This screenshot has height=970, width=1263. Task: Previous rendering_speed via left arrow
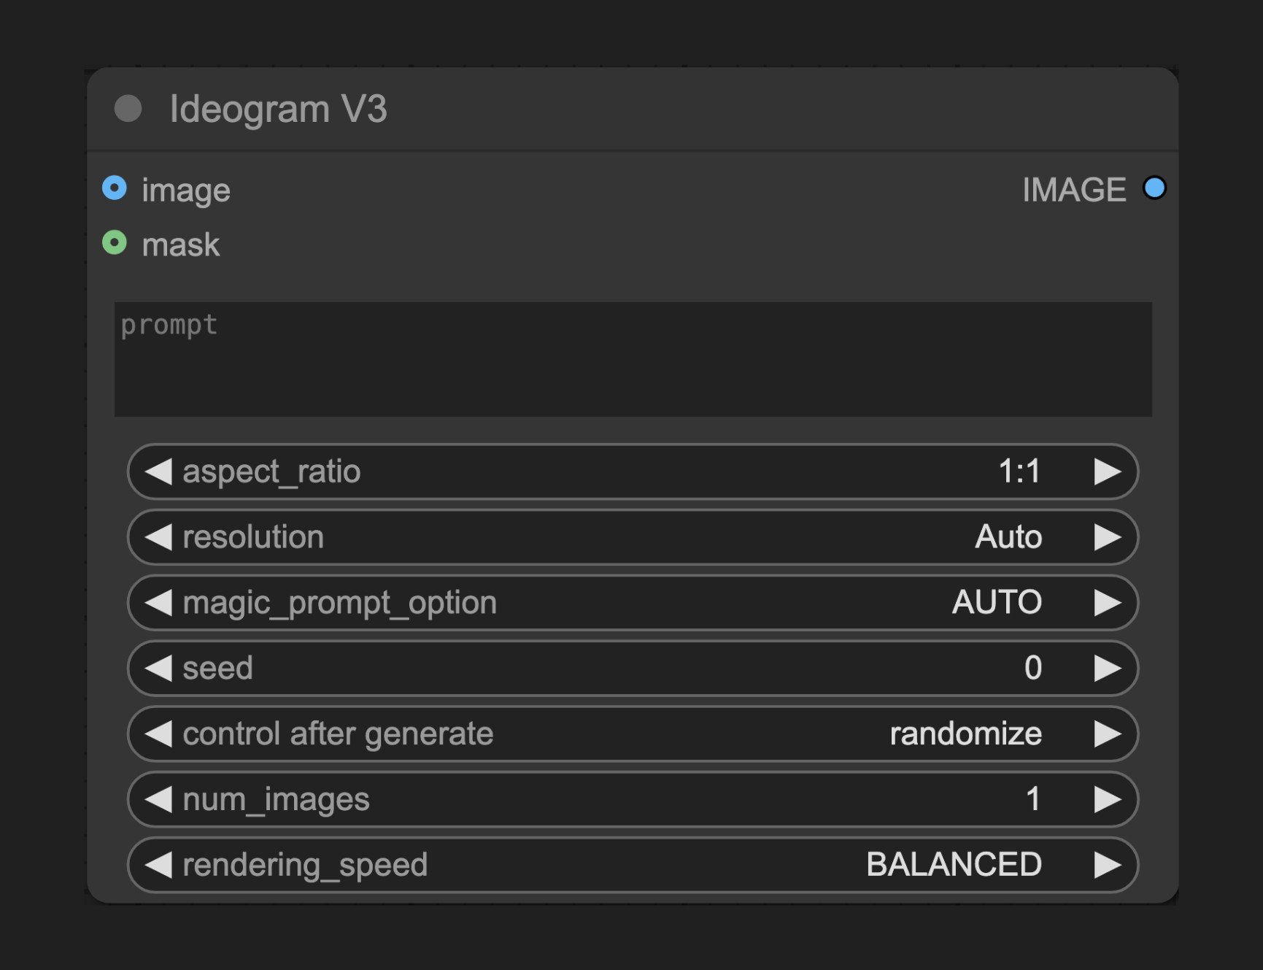click(x=158, y=865)
